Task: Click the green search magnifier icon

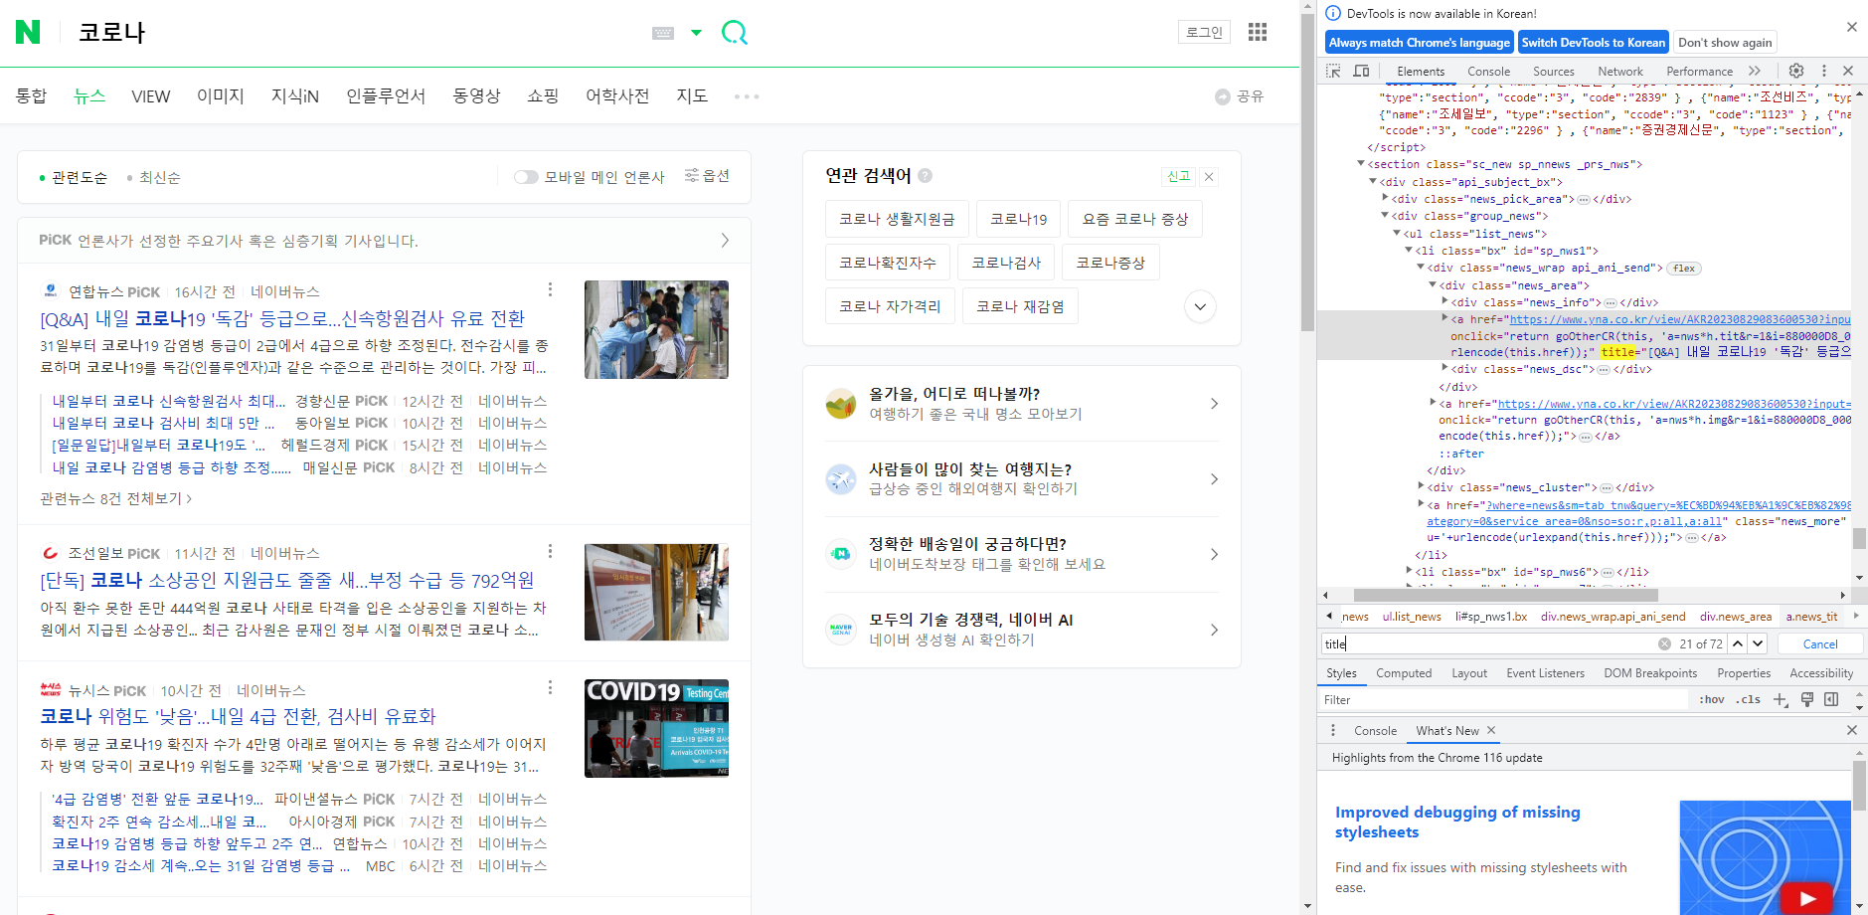Action: tap(735, 33)
